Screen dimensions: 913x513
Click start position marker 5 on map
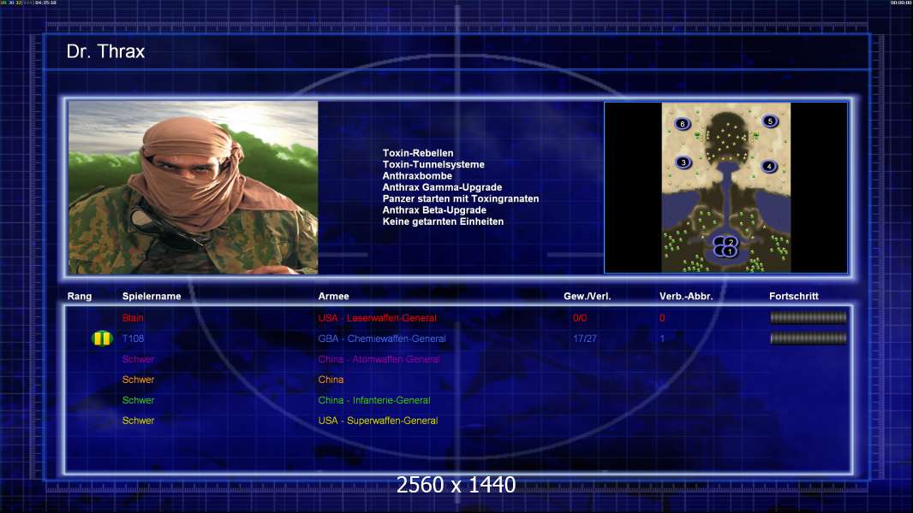(x=770, y=121)
